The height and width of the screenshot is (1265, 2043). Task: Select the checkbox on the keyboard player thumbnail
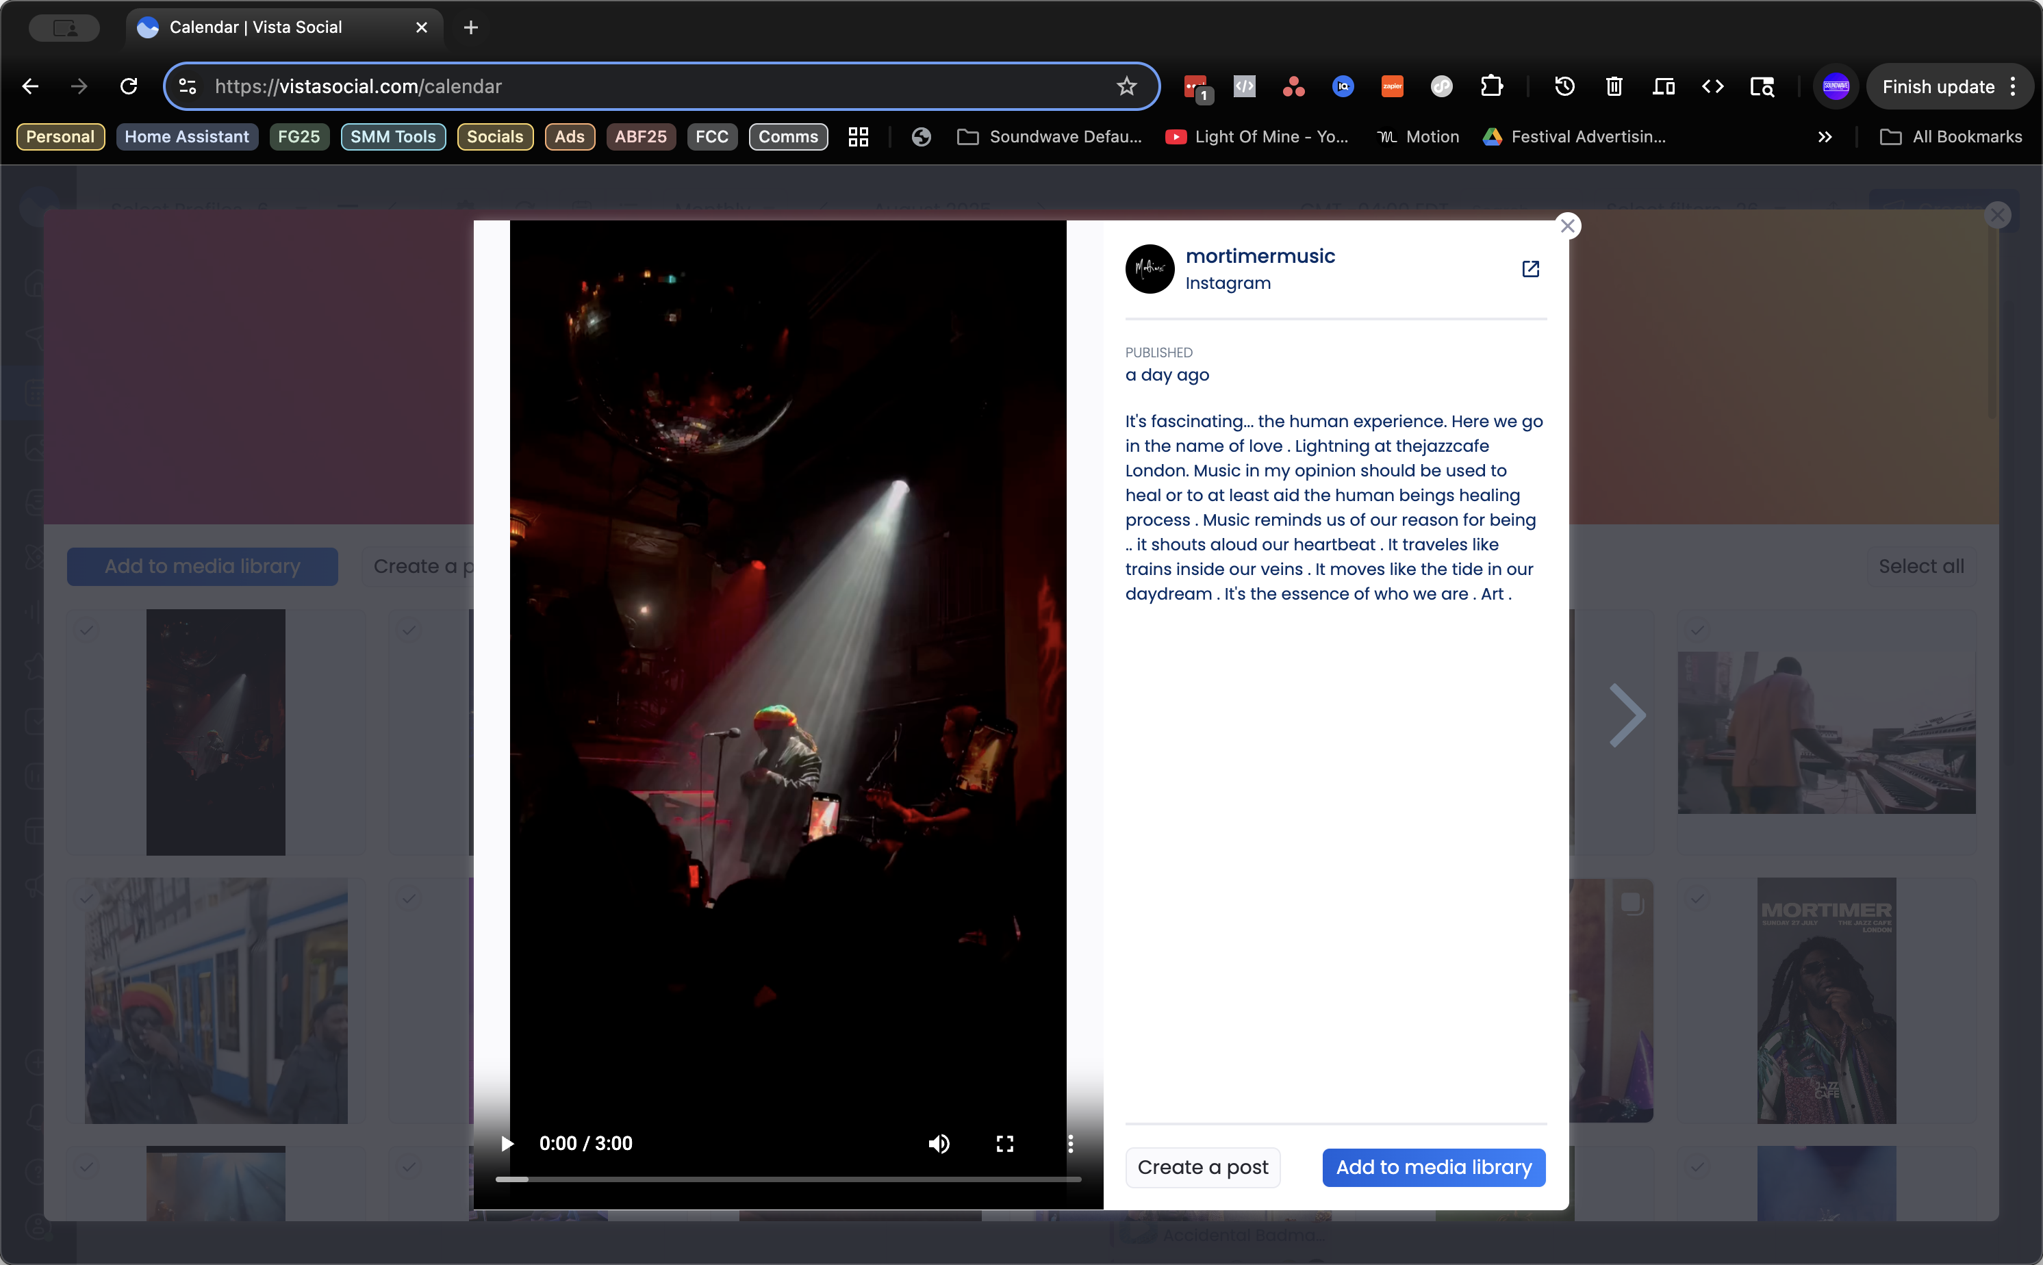click(1697, 629)
